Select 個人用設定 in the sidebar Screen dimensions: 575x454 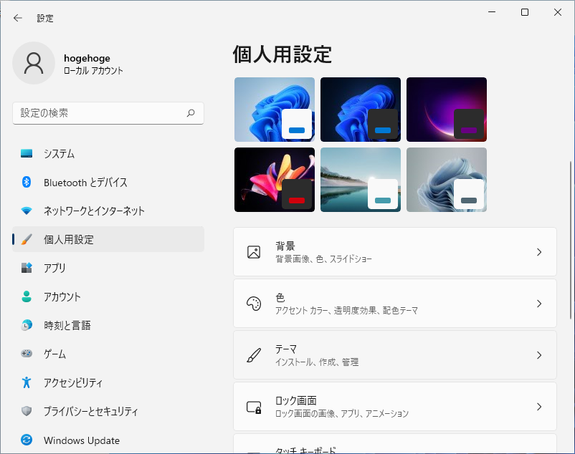click(x=108, y=239)
